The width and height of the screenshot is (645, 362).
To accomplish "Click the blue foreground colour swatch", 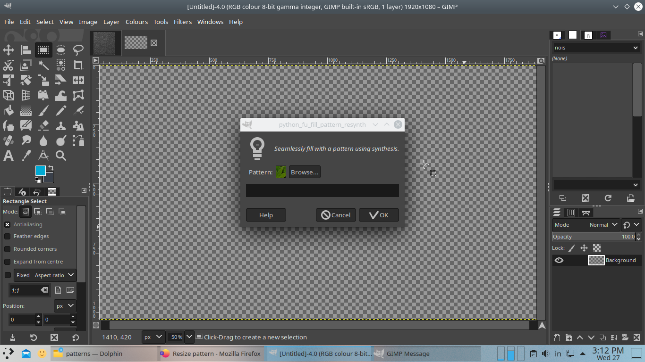I will (x=40, y=170).
